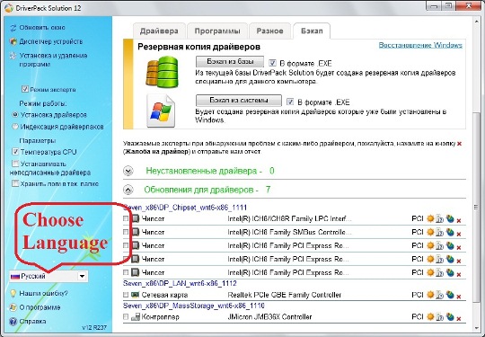
Task: Click the refresh icon beside Обновить окно
Action: (13, 28)
